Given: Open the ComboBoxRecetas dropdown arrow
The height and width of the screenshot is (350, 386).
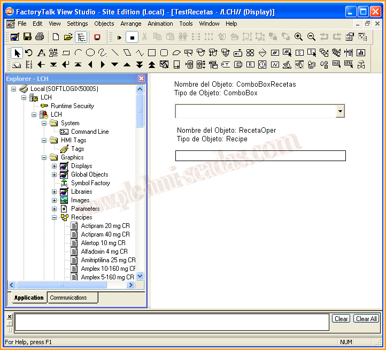Looking at the screenshot, I should coord(339,111).
